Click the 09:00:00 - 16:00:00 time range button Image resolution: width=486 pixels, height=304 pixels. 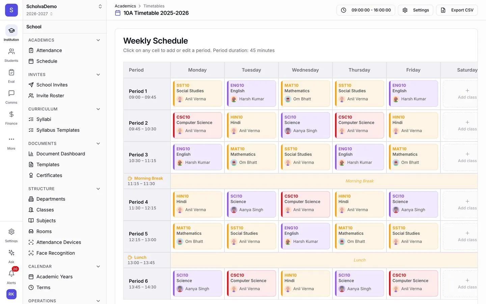pos(366,10)
